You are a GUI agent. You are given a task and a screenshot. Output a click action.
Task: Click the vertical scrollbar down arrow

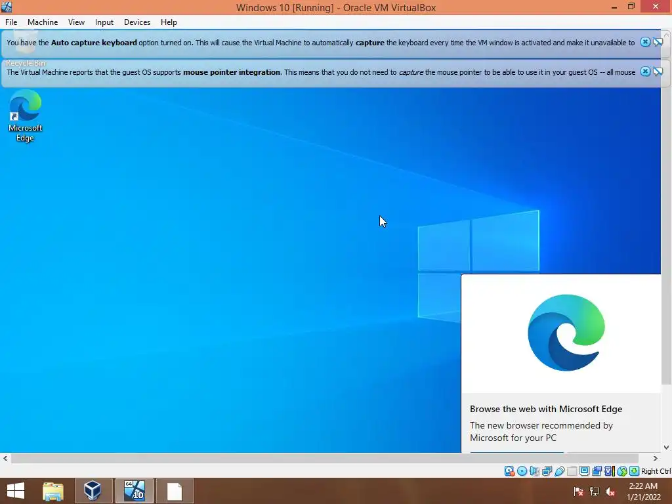click(667, 448)
